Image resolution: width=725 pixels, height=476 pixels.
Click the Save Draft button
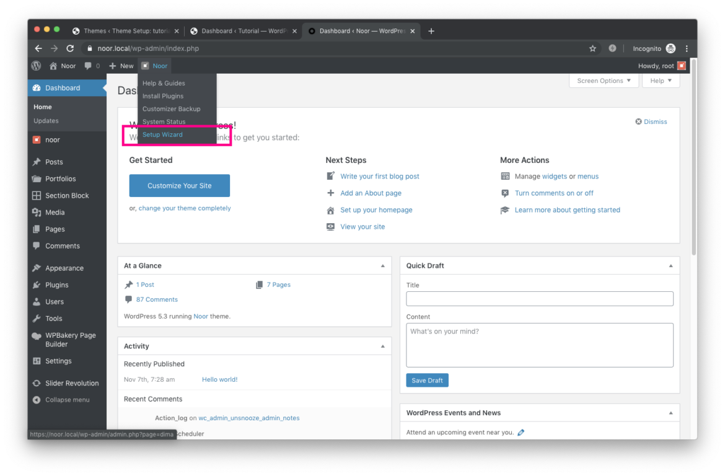pos(427,380)
